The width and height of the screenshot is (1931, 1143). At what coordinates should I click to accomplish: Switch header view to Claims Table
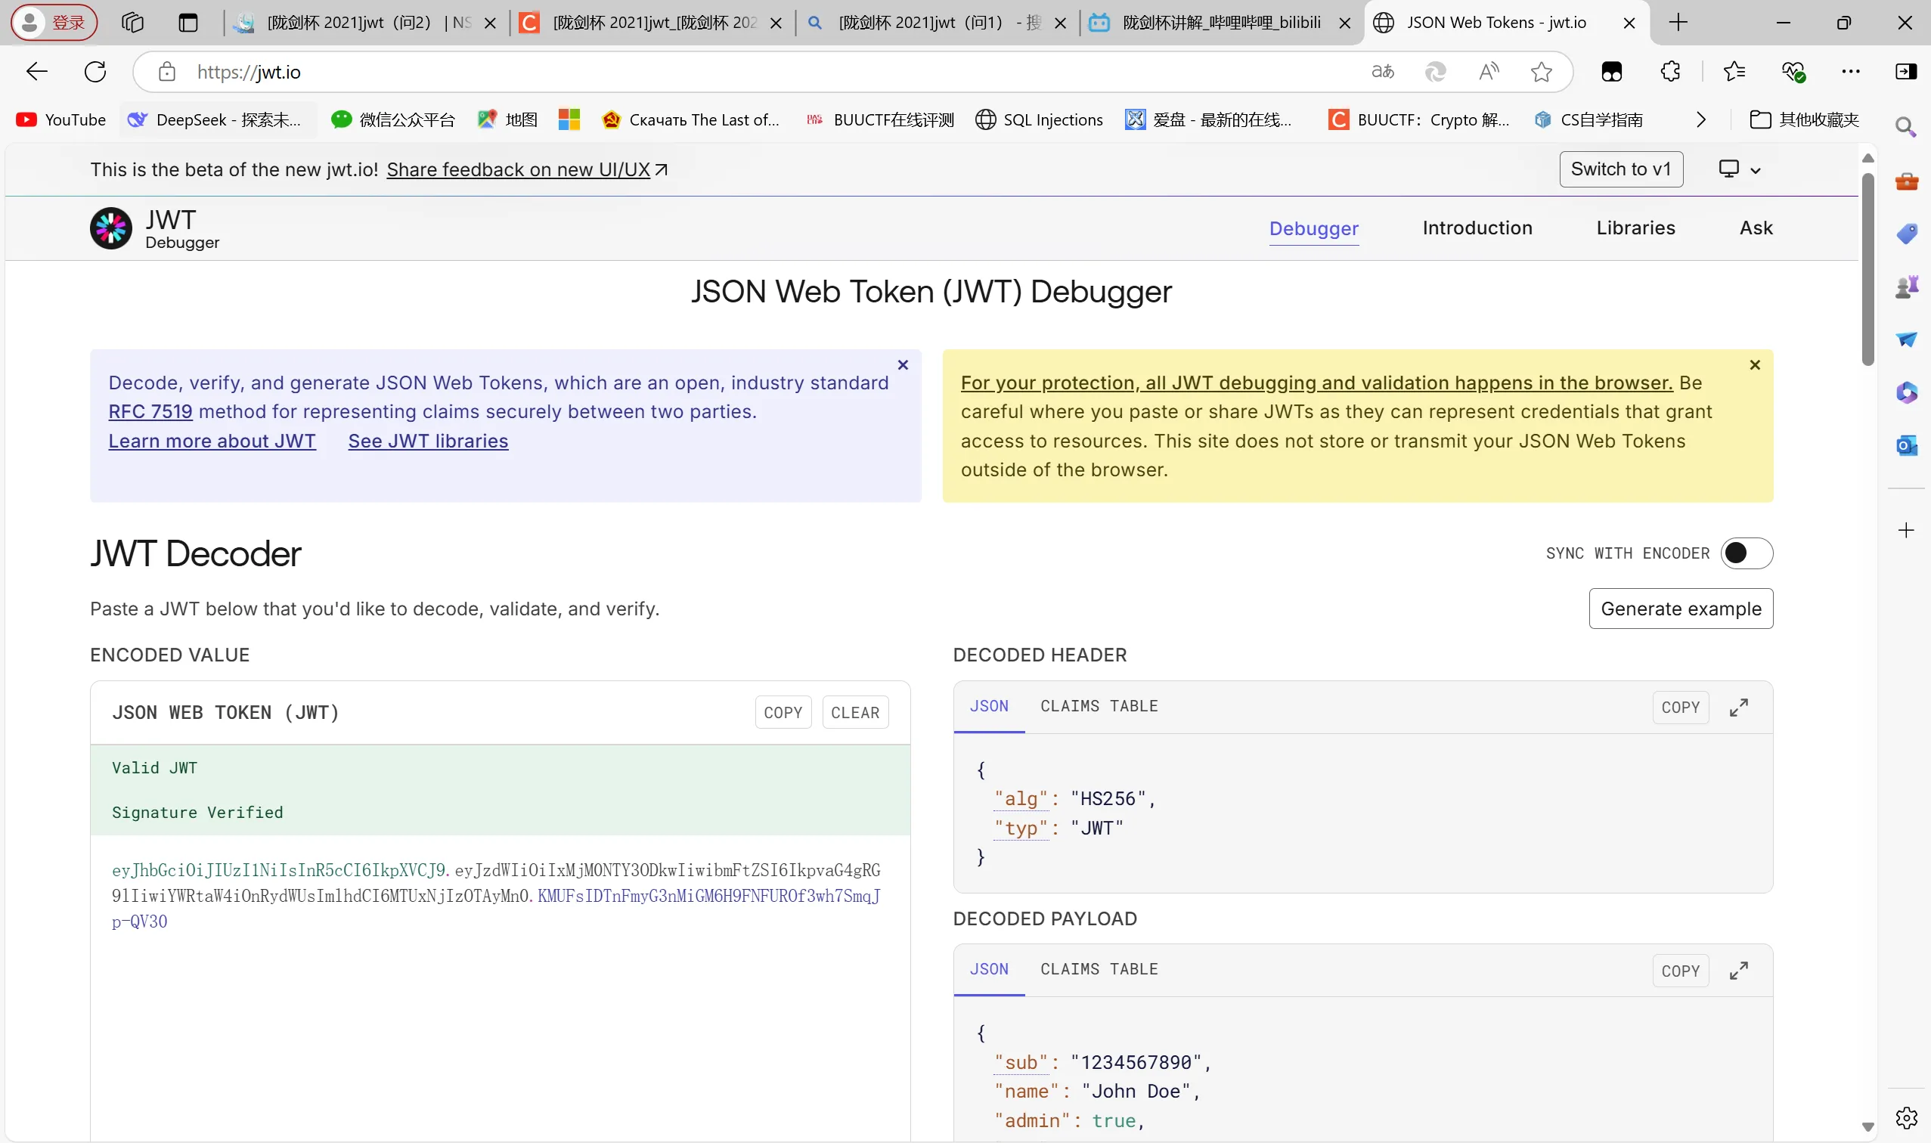click(x=1099, y=706)
